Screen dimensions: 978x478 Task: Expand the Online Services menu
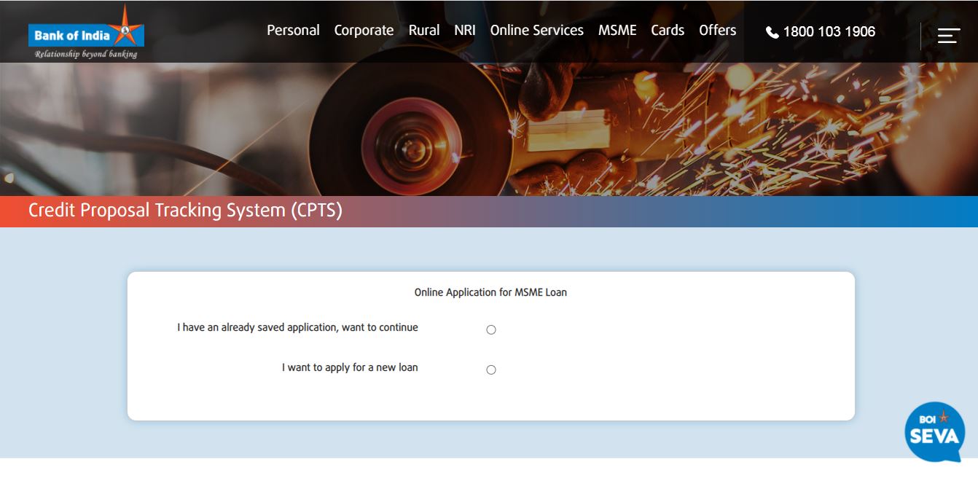[536, 31]
